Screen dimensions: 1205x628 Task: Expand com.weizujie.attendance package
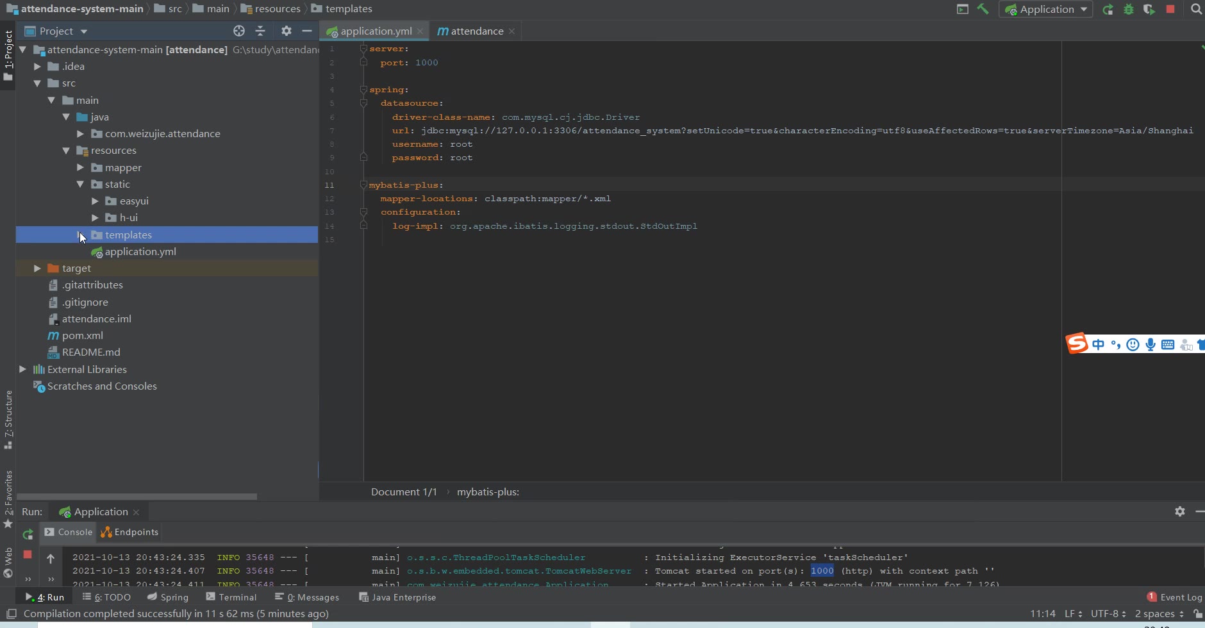[x=80, y=133]
